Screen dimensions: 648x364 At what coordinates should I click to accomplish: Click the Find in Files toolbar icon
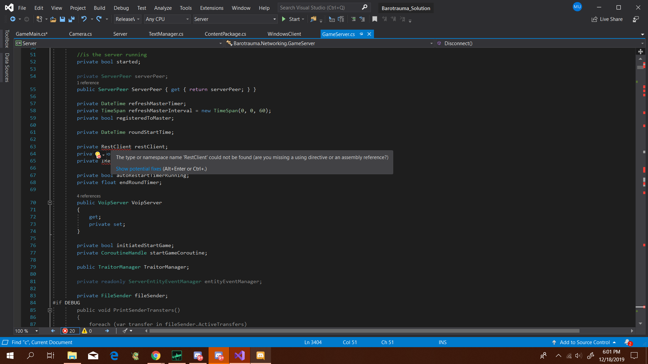coord(314,19)
